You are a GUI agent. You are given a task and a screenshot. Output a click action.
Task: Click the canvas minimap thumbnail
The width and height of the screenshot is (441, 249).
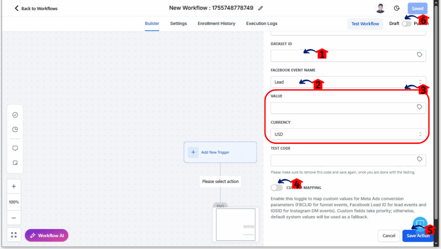[x=236, y=225]
